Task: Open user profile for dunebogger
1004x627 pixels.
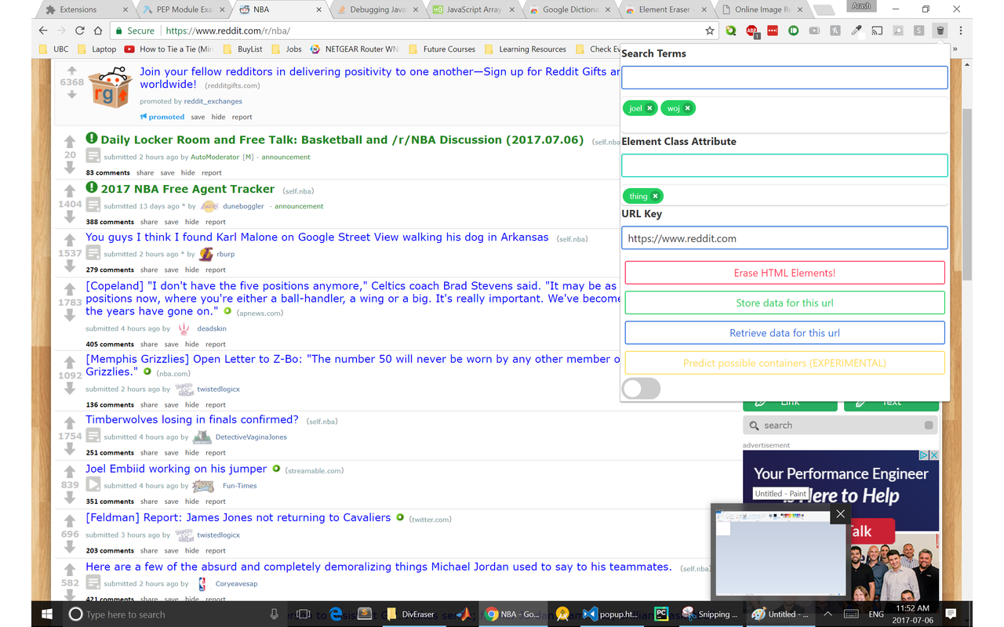Action: click(244, 206)
